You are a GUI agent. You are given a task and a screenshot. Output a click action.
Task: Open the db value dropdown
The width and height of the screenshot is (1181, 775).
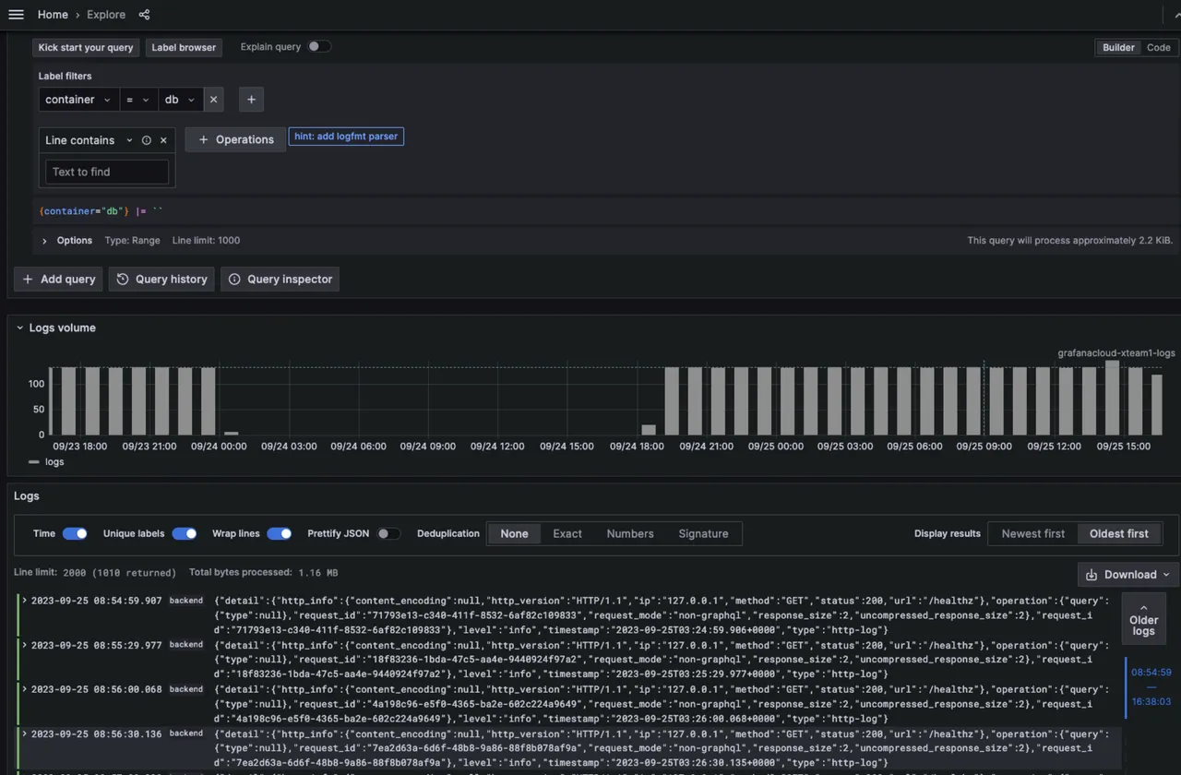[181, 100]
